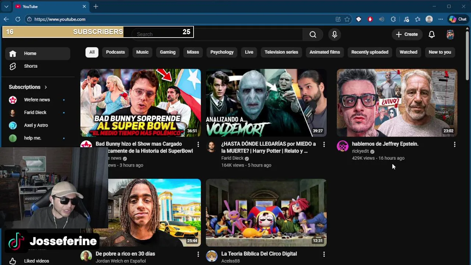Open rickyedit channel avatar
The width and height of the screenshot is (471, 265).
[343, 146]
